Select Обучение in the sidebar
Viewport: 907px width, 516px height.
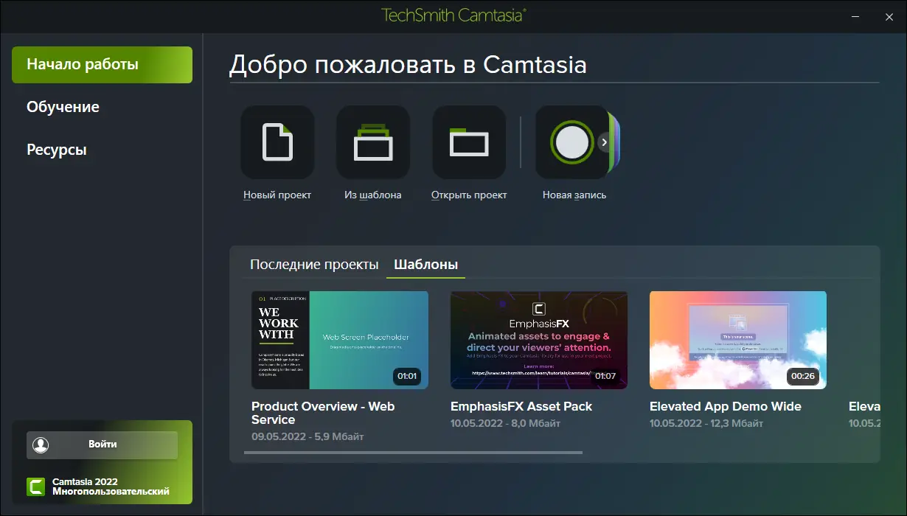pos(63,106)
